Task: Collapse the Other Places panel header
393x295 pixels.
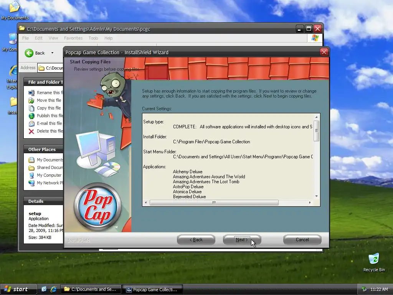Action: click(x=43, y=149)
